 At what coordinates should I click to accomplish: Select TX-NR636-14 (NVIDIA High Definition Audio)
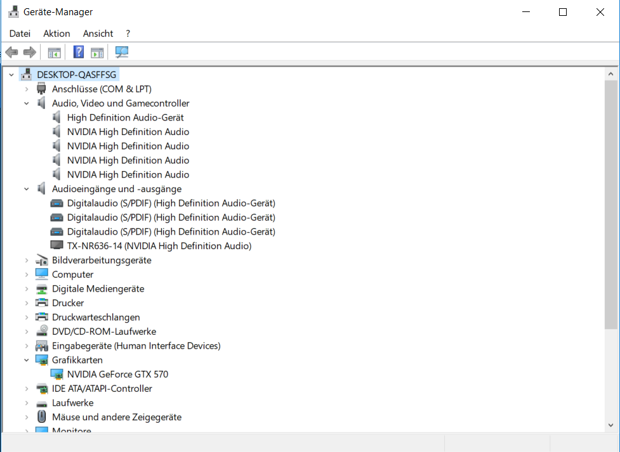[159, 246]
